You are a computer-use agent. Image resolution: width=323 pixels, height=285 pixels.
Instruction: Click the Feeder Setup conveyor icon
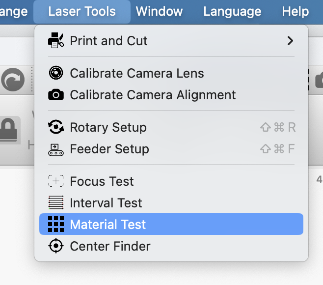point(56,149)
